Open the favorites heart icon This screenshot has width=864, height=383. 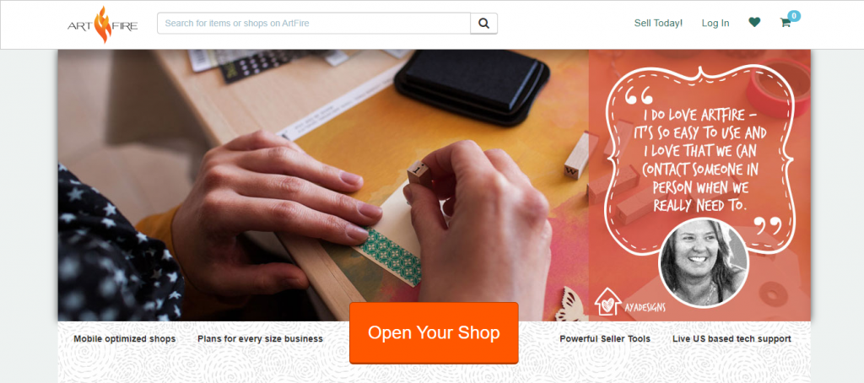pyautogui.click(x=754, y=23)
